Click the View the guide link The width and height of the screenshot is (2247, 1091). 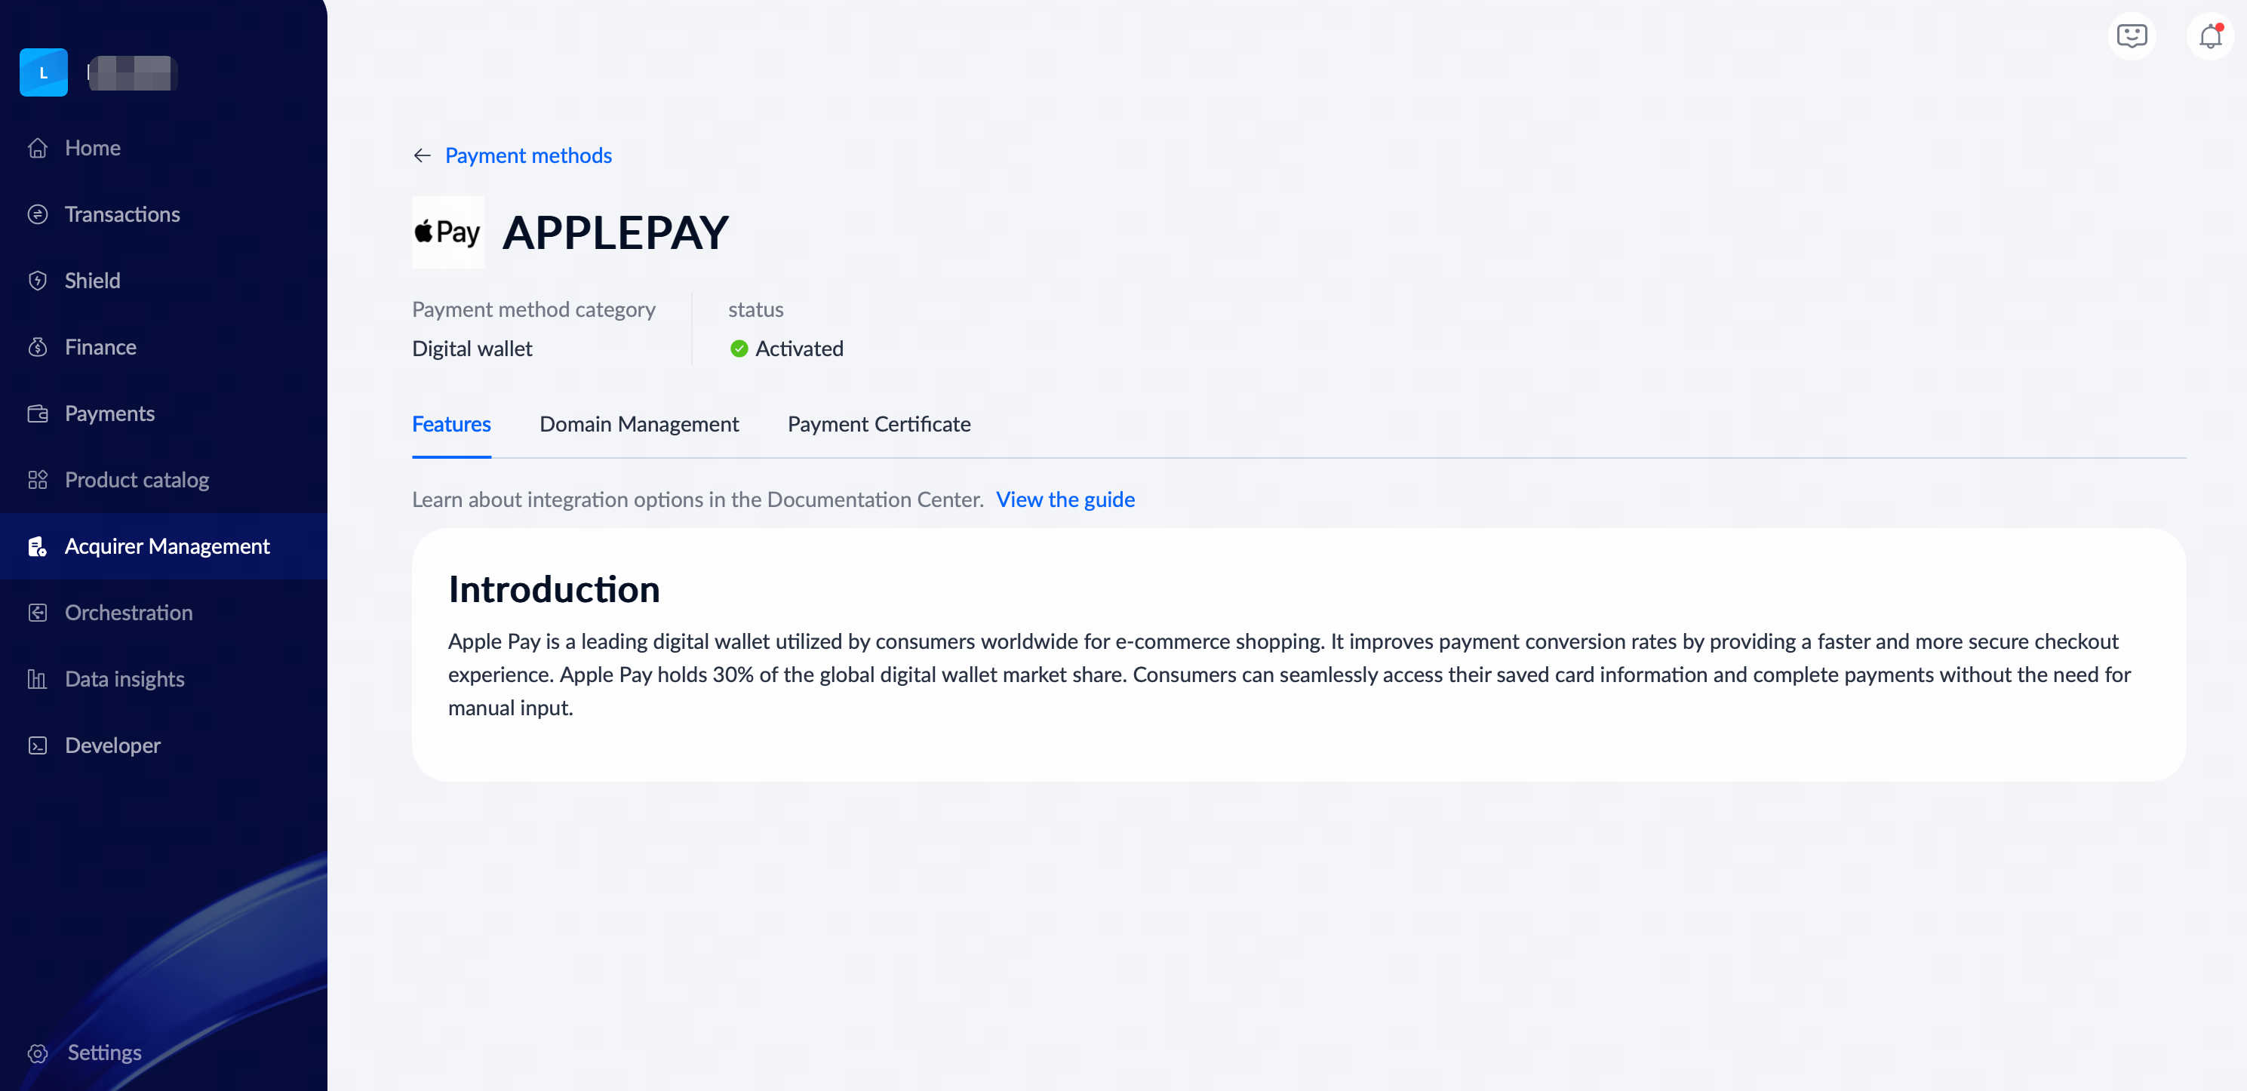click(1064, 499)
